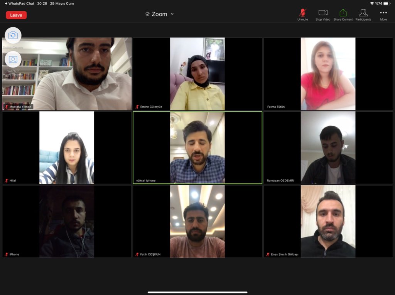The width and height of the screenshot is (395, 295).
Task: Unmute your microphone in the toolbar
Action: (x=302, y=14)
